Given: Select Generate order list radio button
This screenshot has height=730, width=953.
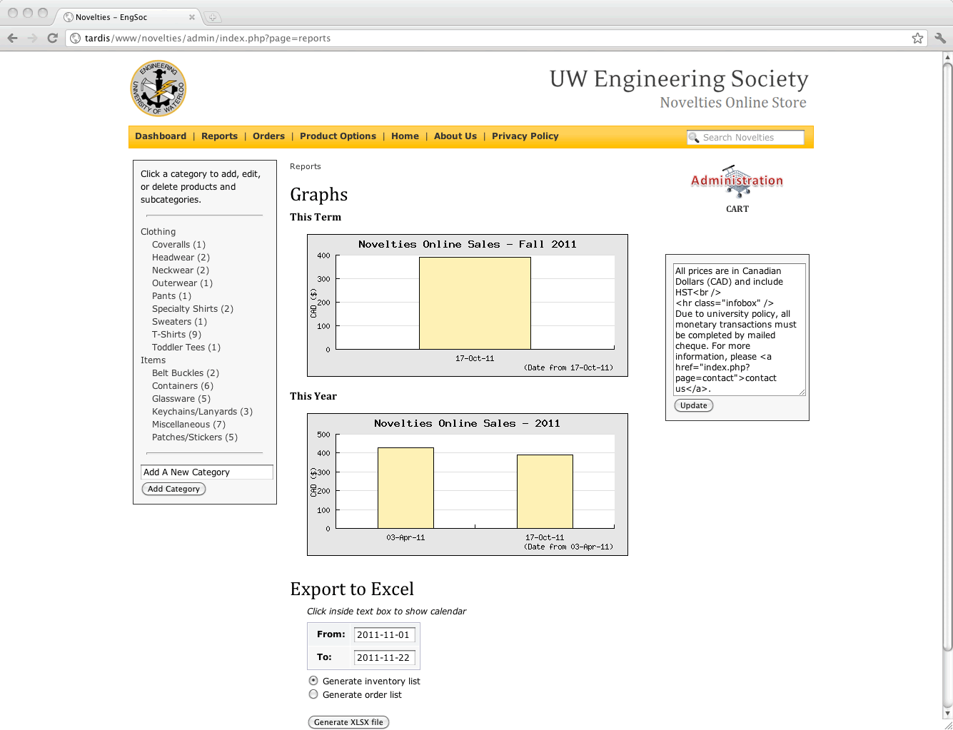Looking at the screenshot, I should click(x=313, y=694).
